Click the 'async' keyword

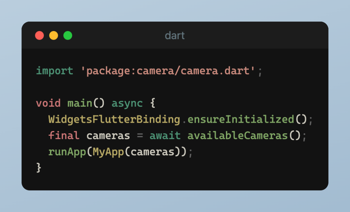(127, 104)
